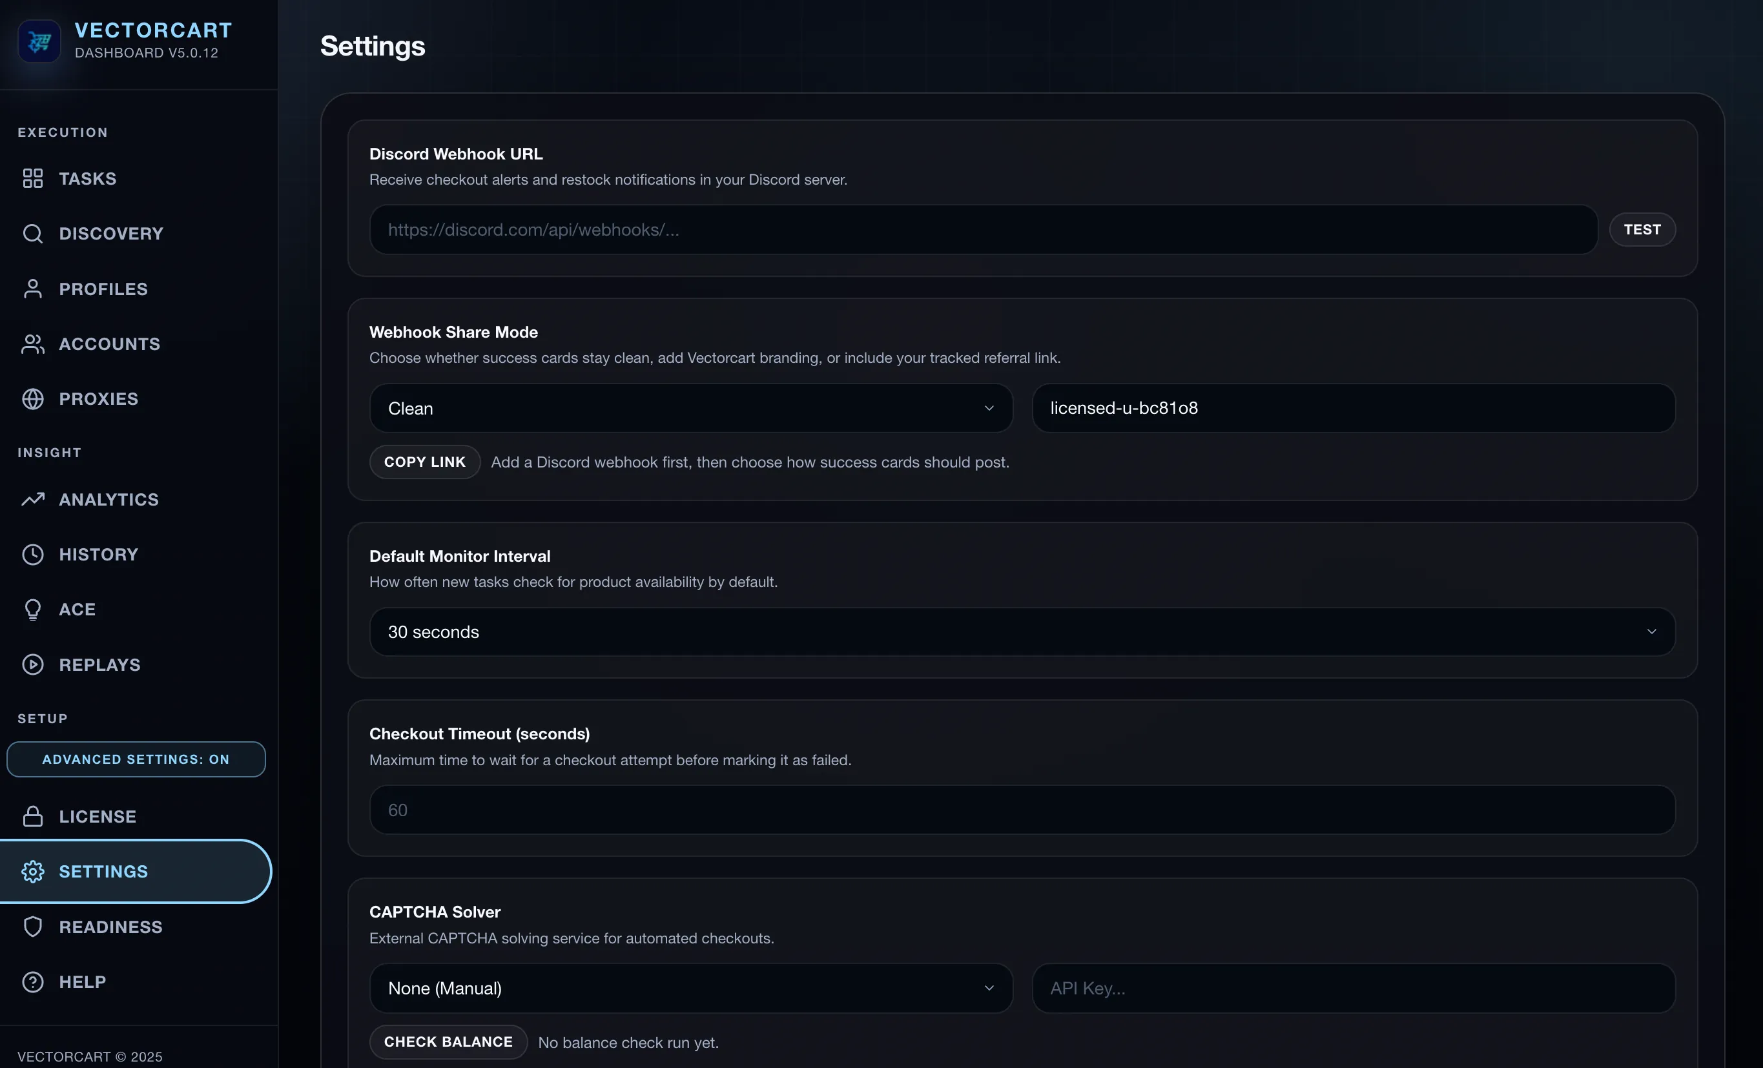Toggle Advanced Settings off
This screenshot has height=1068, width=1763.
[x=136, y=759]
